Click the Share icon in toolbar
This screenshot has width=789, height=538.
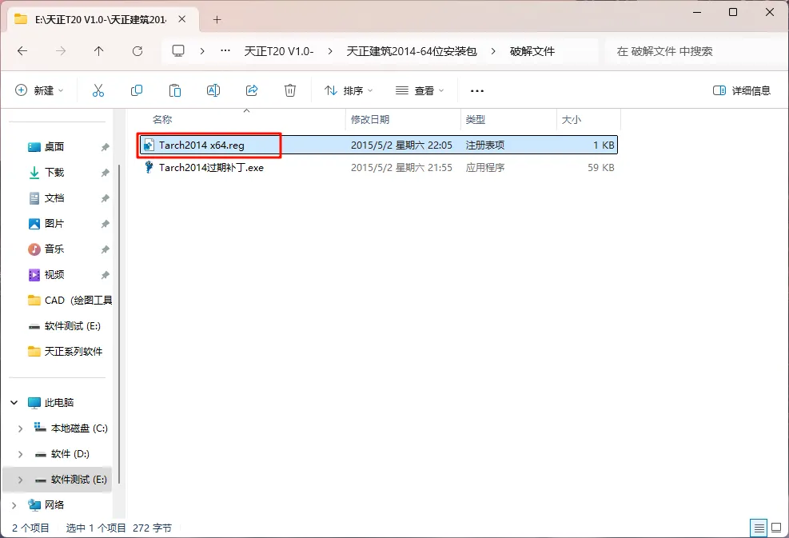click(252, 90)
